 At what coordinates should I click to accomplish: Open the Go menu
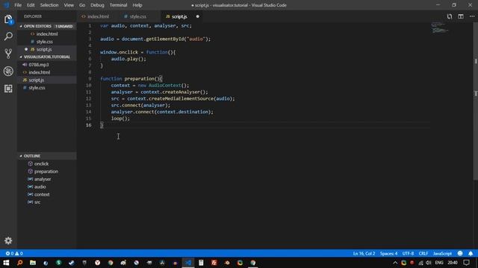click(x=82, y=5)
